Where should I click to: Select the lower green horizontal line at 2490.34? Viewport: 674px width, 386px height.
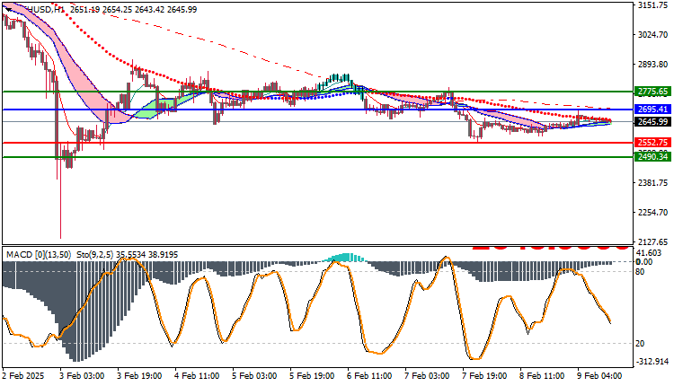click(317, 157)
